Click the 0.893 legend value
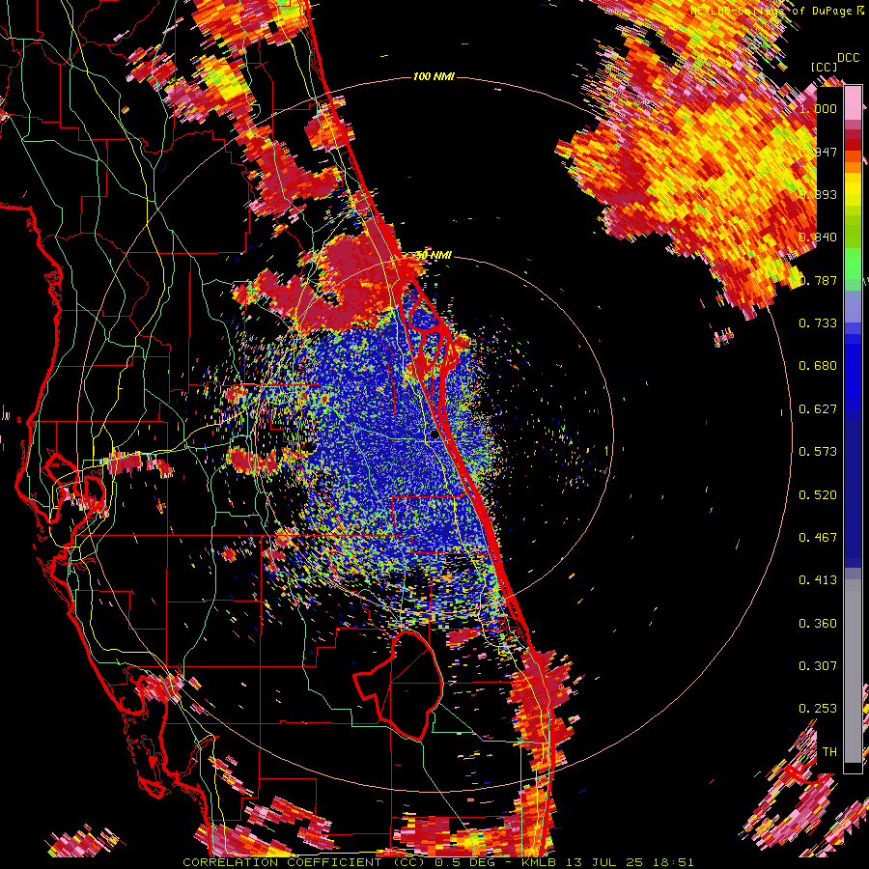Viewport: 869px width, 869px height. [x=818, y=194]
